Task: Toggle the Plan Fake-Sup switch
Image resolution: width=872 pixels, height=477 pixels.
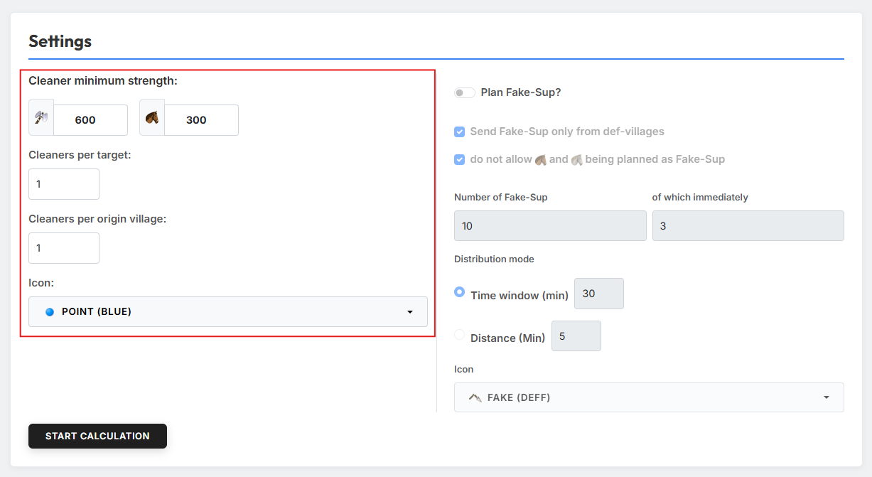Action: 465,92
